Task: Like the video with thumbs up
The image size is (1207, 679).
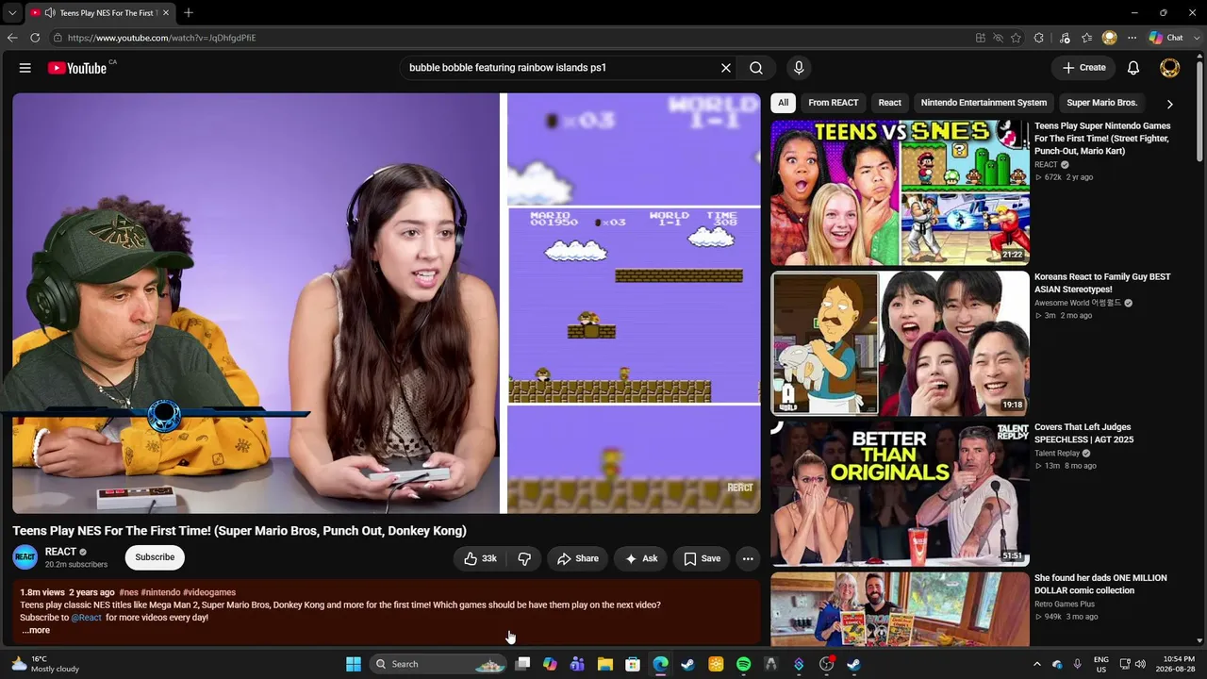Action: pyautogui.click(x=481, y=558)
